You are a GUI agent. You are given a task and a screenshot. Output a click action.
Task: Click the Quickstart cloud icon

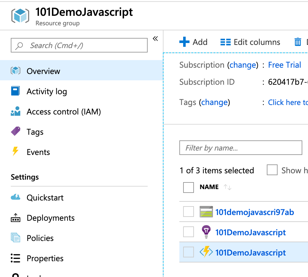coord(16,197)
